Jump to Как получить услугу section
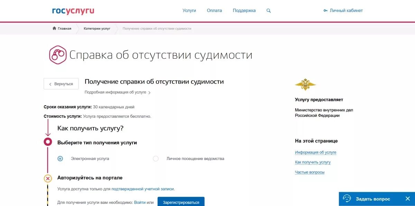The height and width of the screenshot is (206, 415). point(313,162)
